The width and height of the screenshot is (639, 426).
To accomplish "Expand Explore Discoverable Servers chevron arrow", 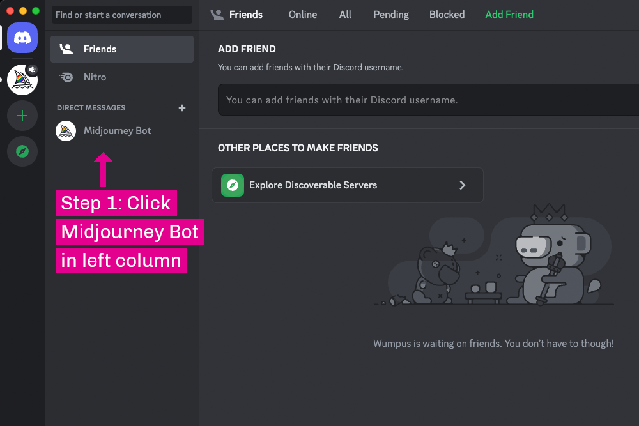I will 463,185.
